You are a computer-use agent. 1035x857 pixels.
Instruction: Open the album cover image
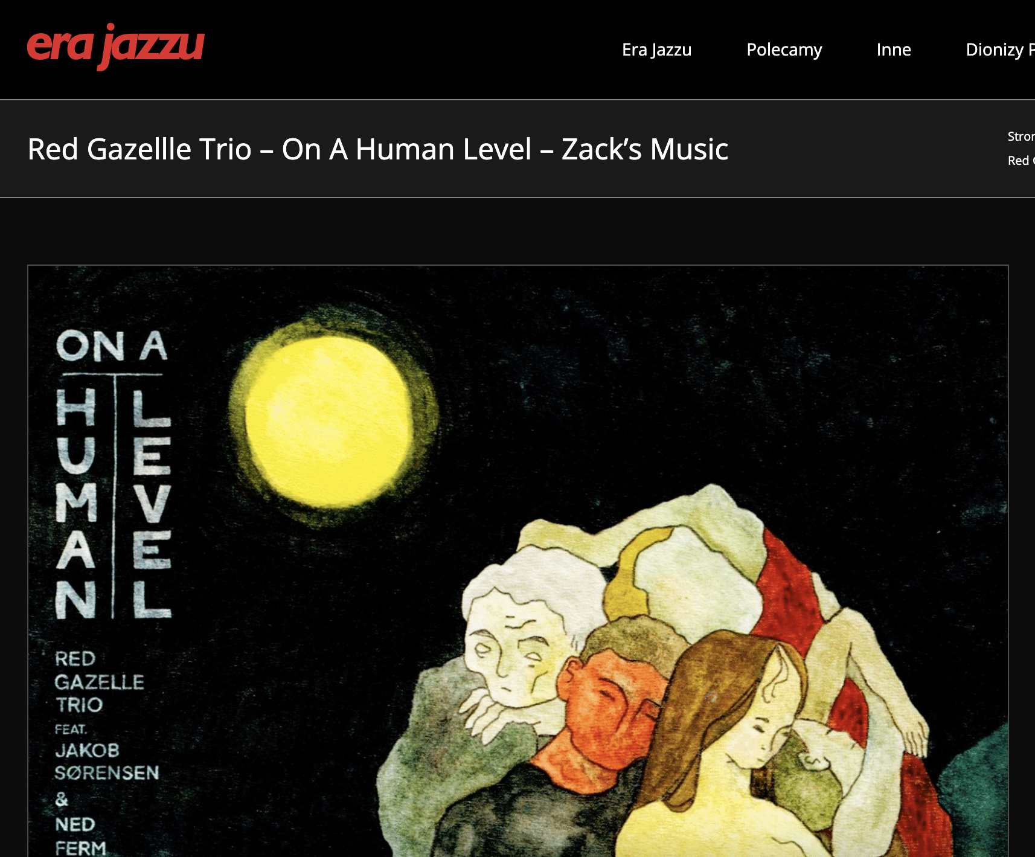click(518, 561)
